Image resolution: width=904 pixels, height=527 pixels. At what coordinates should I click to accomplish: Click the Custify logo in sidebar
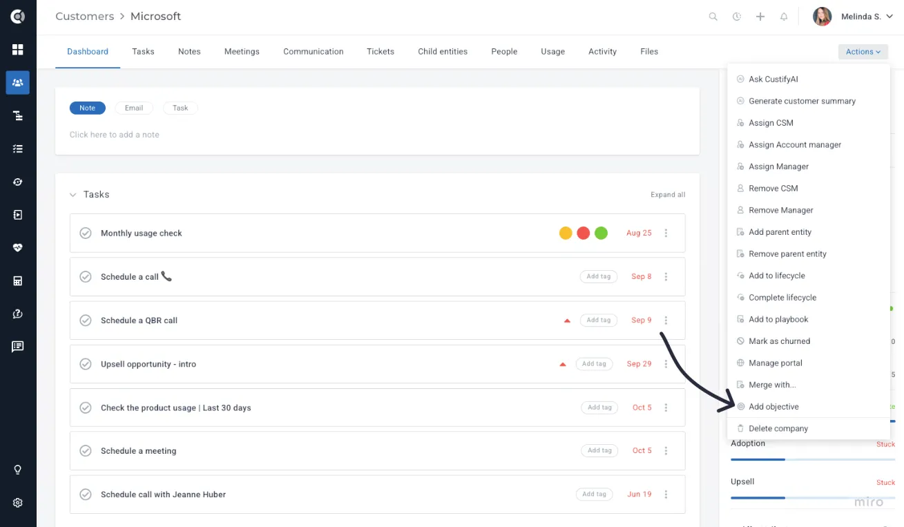[18, 17]
